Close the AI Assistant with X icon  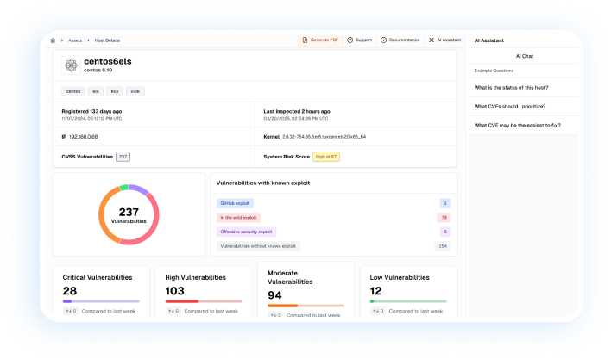point(431,40)
